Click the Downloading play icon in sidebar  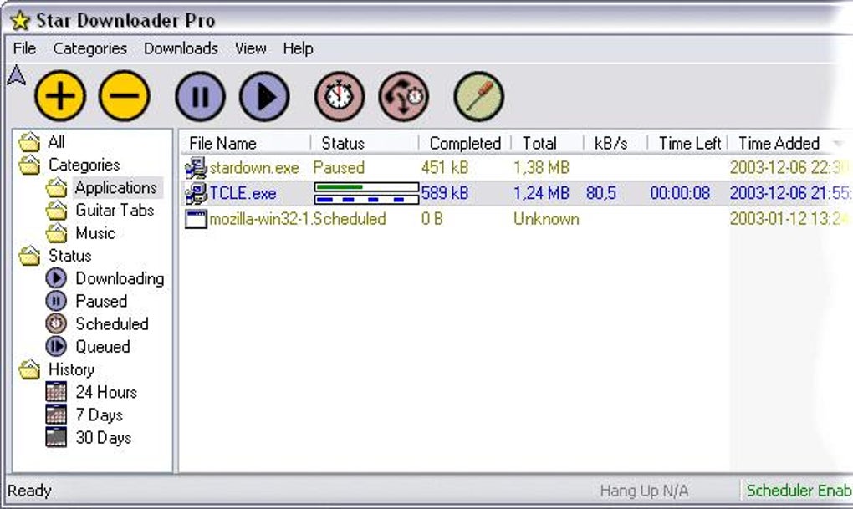pos(56,278)
